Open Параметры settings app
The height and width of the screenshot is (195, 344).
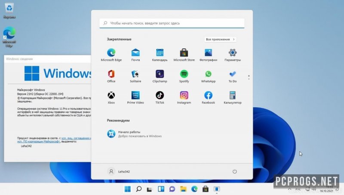pyautogui.click(x=233, y=55)
